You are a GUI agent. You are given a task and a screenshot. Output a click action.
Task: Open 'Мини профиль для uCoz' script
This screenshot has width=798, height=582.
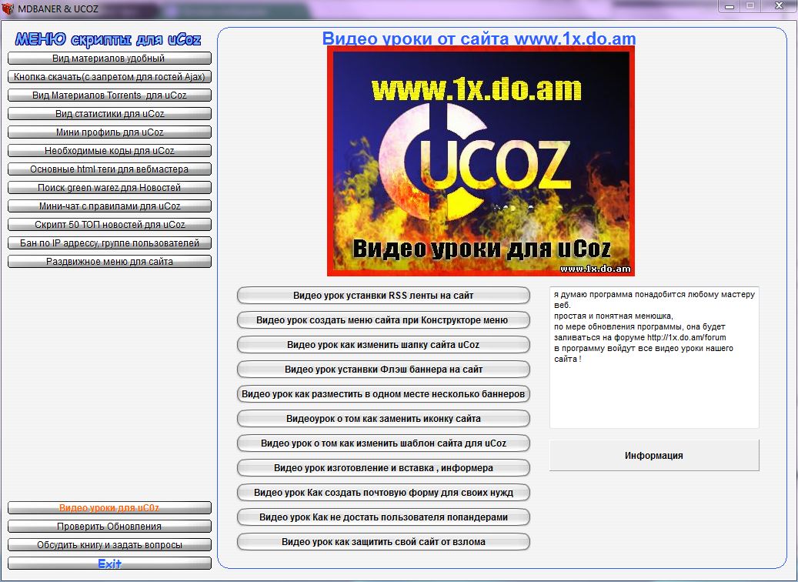pyautogui.click(x=109, y=132)
